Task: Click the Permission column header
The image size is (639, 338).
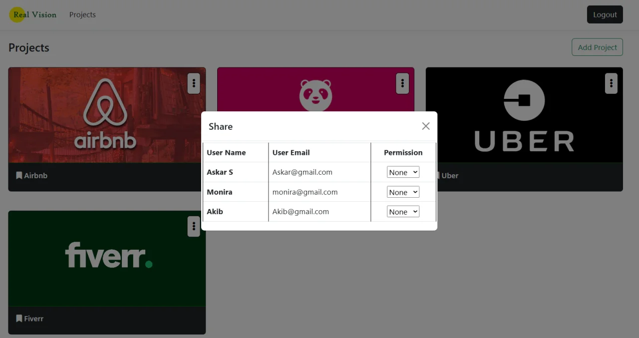Action: coord(403,153)
